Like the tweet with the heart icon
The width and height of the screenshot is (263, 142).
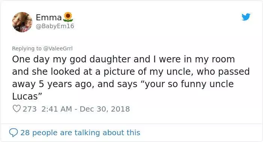17,109
